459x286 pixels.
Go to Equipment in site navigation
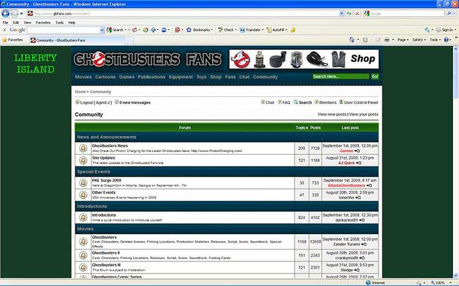(x=181, y=77)
